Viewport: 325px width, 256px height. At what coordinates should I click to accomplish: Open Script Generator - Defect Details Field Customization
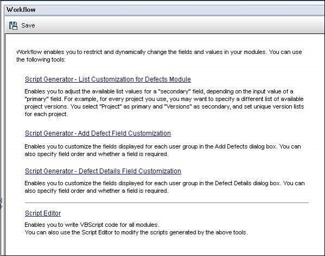pyautogui.click(x=103, y=171)
